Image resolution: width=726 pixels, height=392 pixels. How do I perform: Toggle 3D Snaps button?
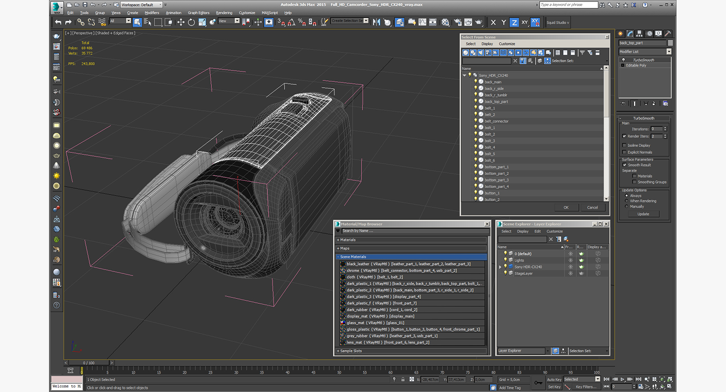point(281,22)
